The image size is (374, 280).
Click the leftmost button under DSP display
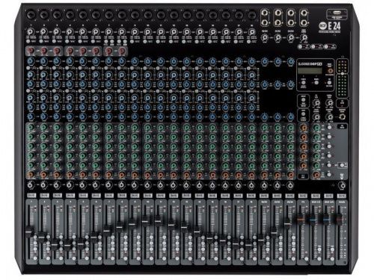[304, 82]
